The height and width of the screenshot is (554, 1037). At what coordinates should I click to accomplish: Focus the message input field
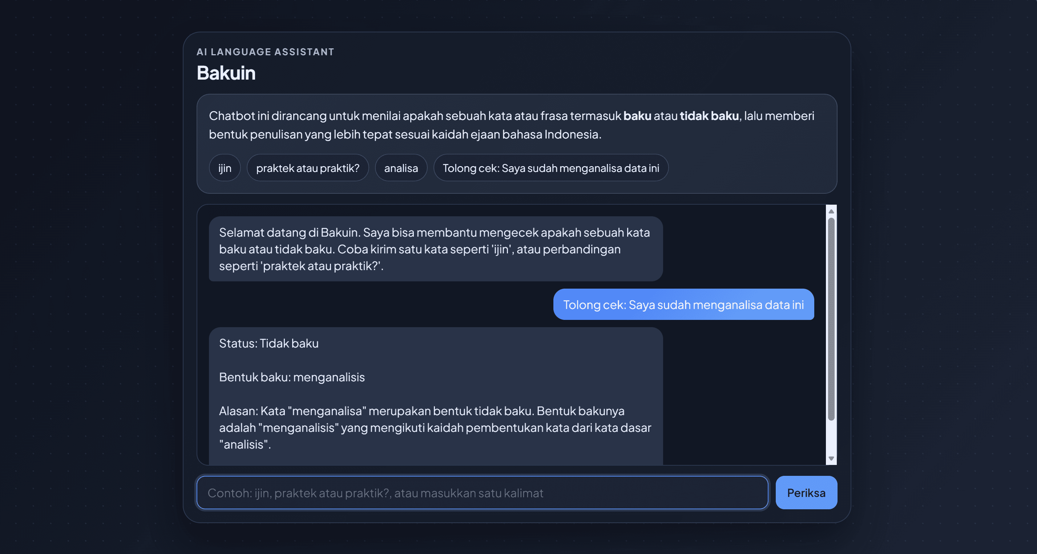pyautogui.click(x=482, y=493)
